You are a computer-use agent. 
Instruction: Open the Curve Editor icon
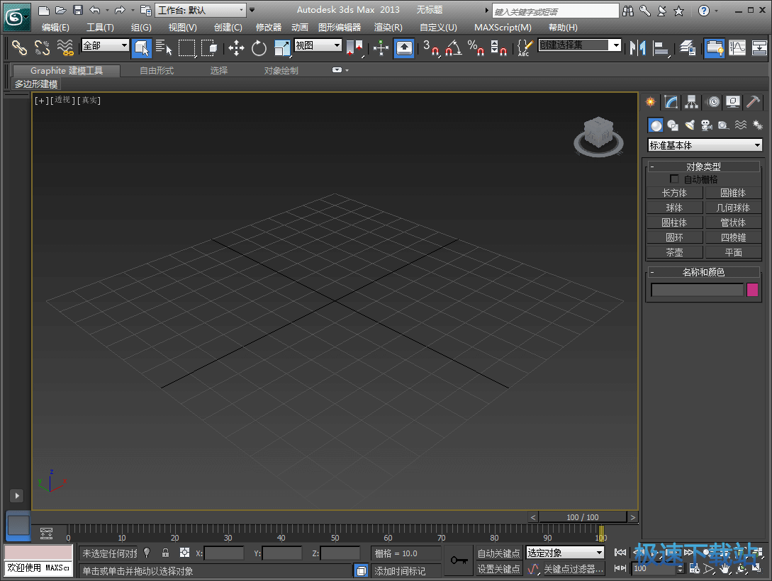click(737, 47)
